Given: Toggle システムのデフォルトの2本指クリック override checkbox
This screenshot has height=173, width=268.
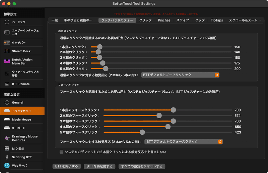Looking at the screenshot, I should tap(61, 152).
